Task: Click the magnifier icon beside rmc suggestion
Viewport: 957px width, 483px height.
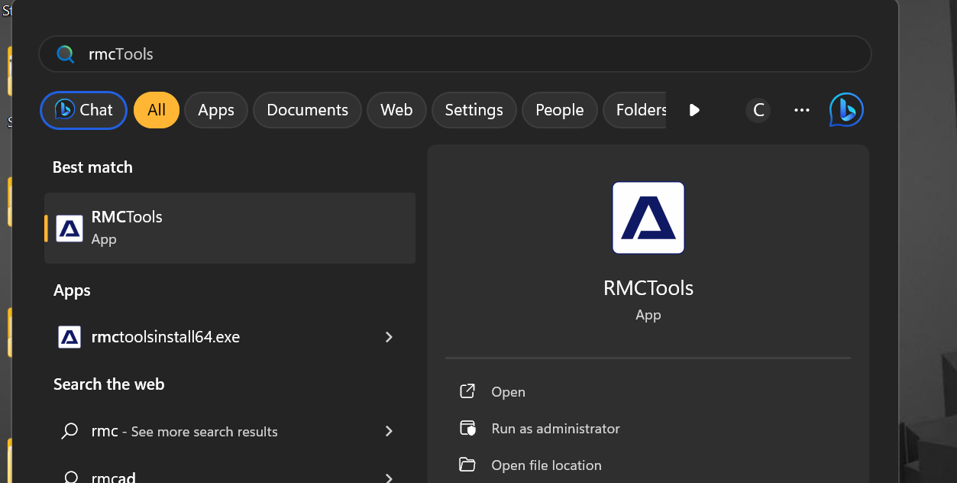Action: (70, 431)
